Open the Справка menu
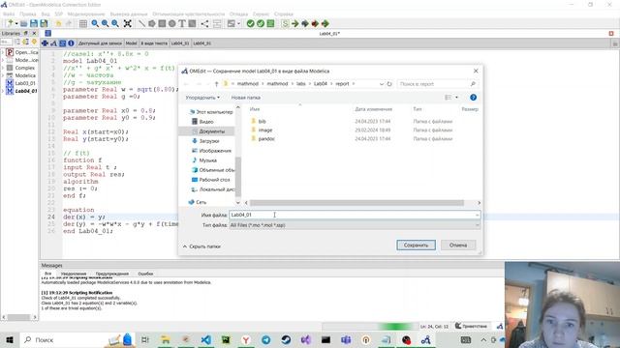This screenshot has height=348, width=620. 284,14
